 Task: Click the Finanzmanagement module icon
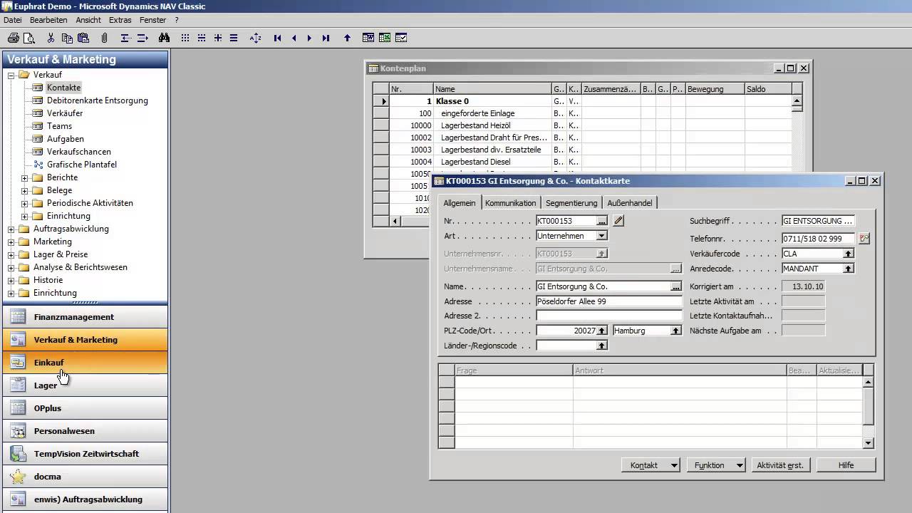click(x=18, y=317)
